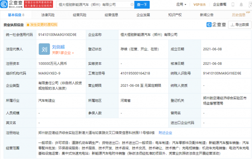252x159 pixels.
Task: Open the 应用 dropdown menu
Action: (x=181, y=4)
